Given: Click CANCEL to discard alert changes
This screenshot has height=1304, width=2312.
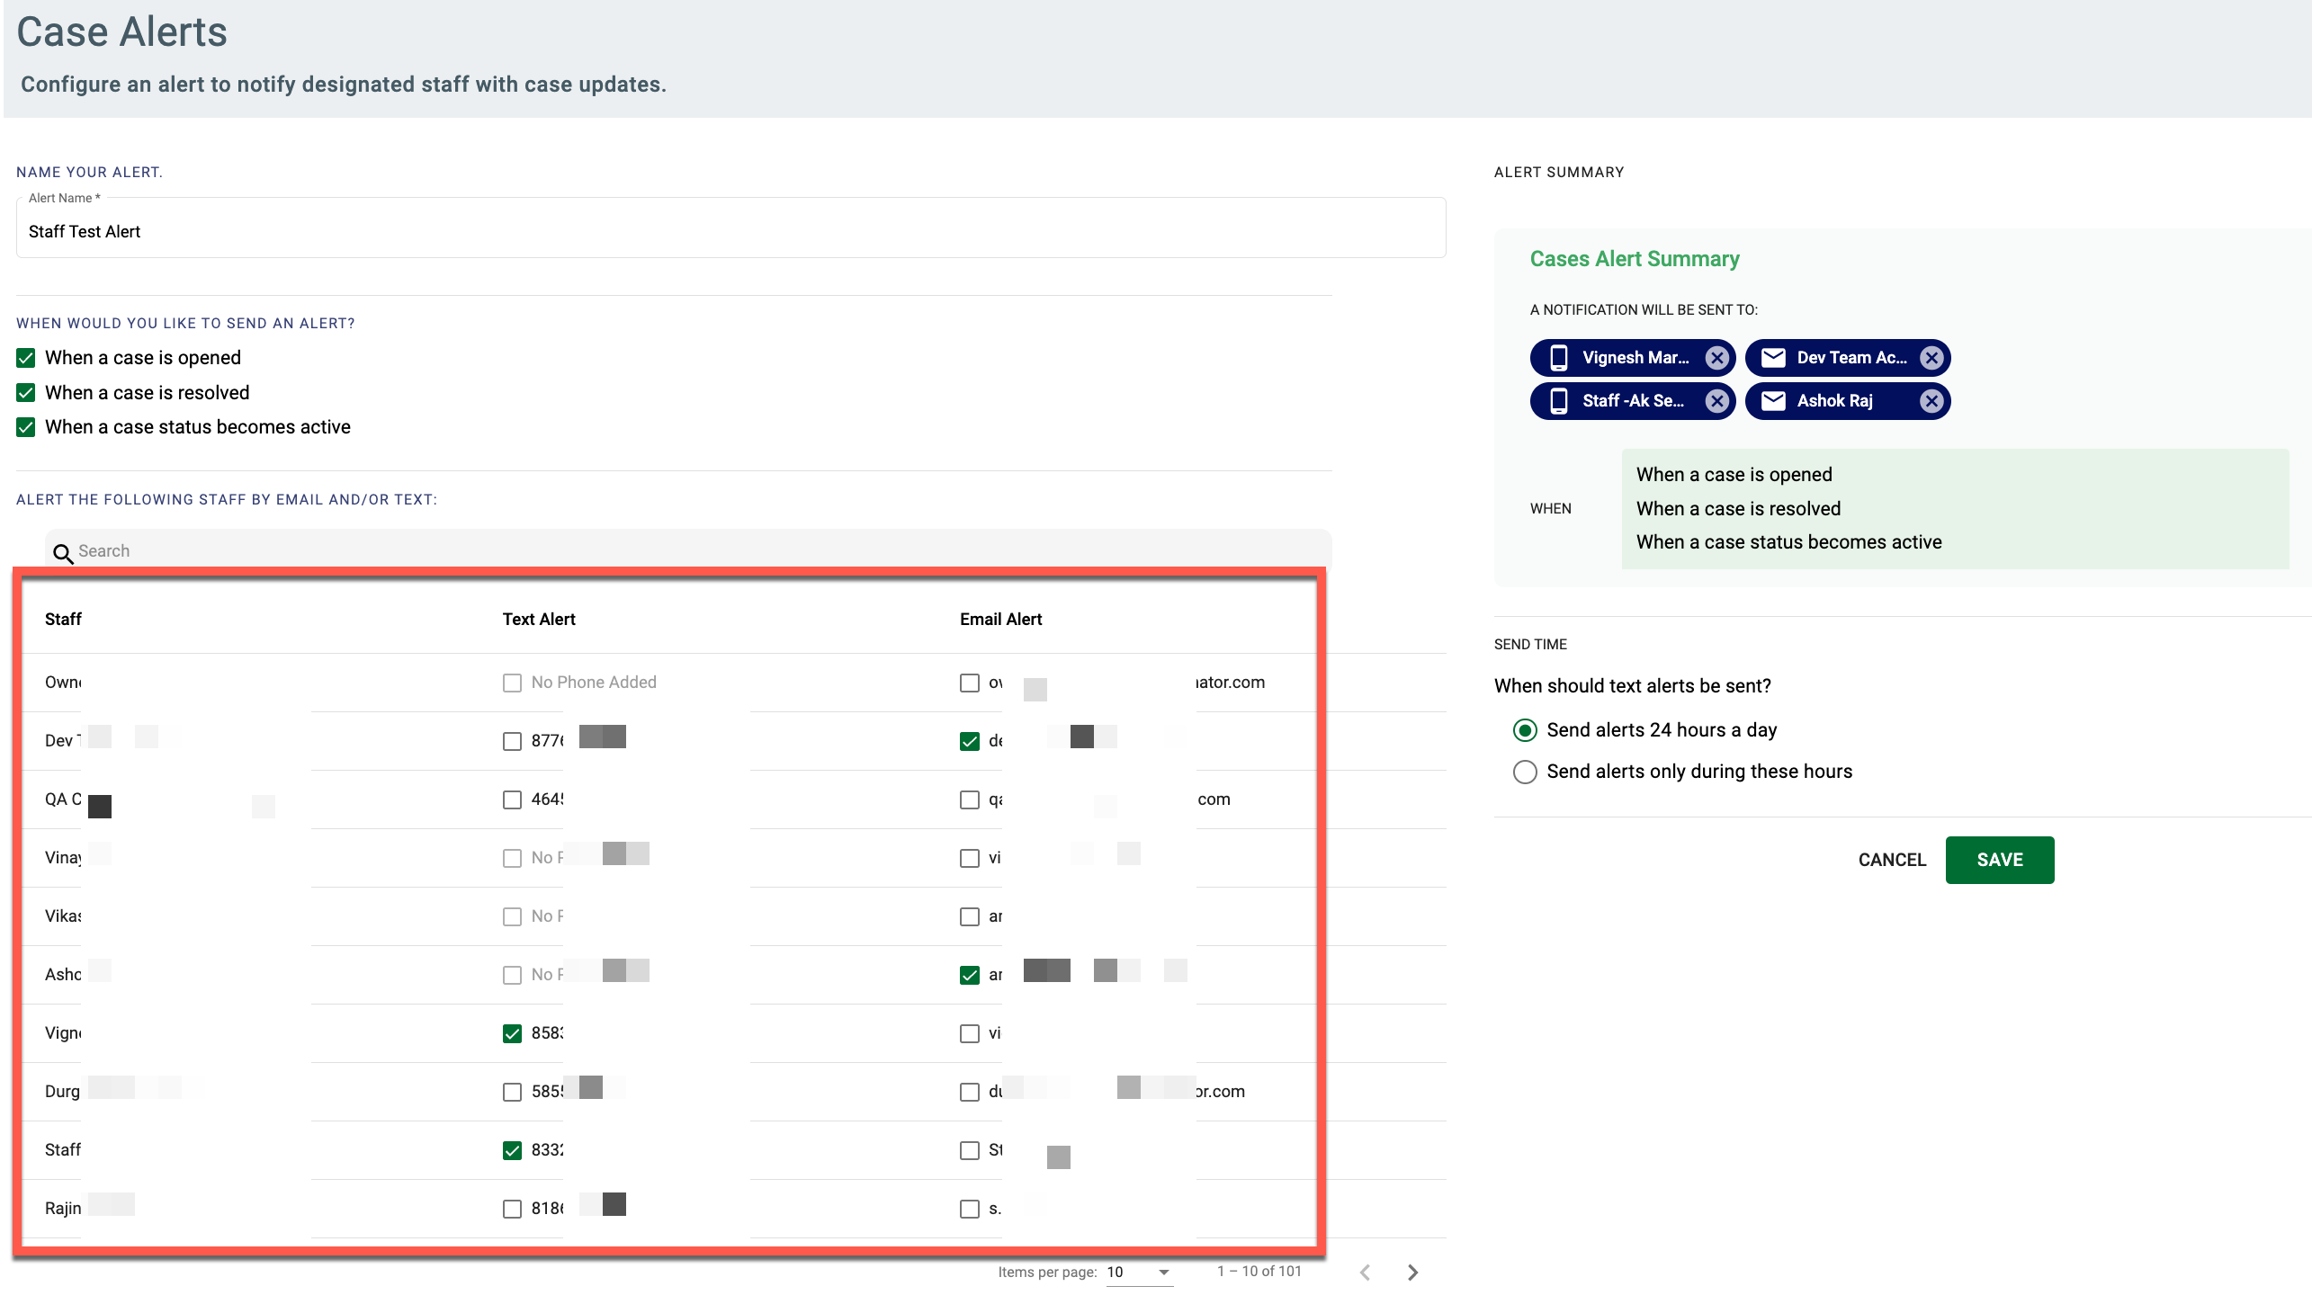Looking at the screenshot, I should tap(1892, 860).
